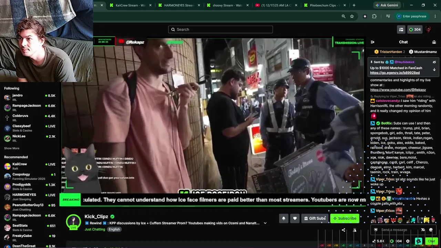
Task: Open a new browser tab
Action: coord(354,5)
